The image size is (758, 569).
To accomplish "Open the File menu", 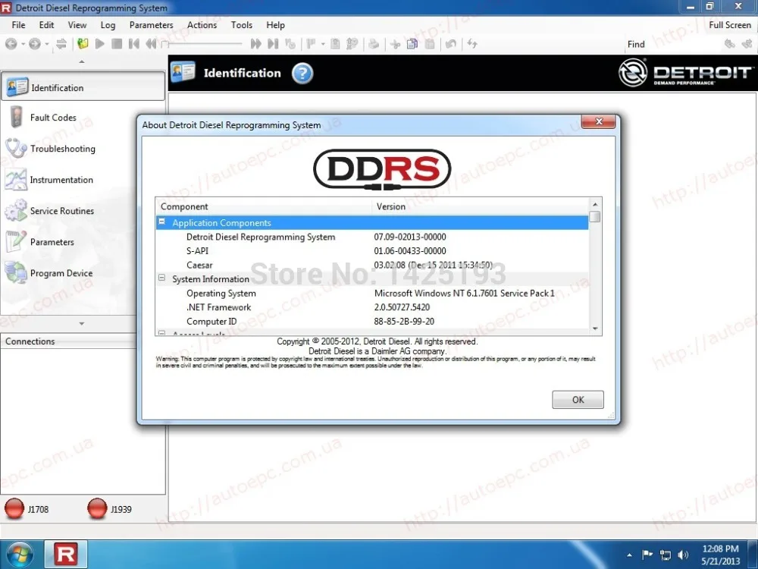I will coord(18,25).
